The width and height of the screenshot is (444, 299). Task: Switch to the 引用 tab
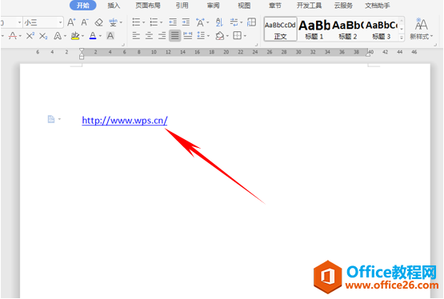click(182, 6)
